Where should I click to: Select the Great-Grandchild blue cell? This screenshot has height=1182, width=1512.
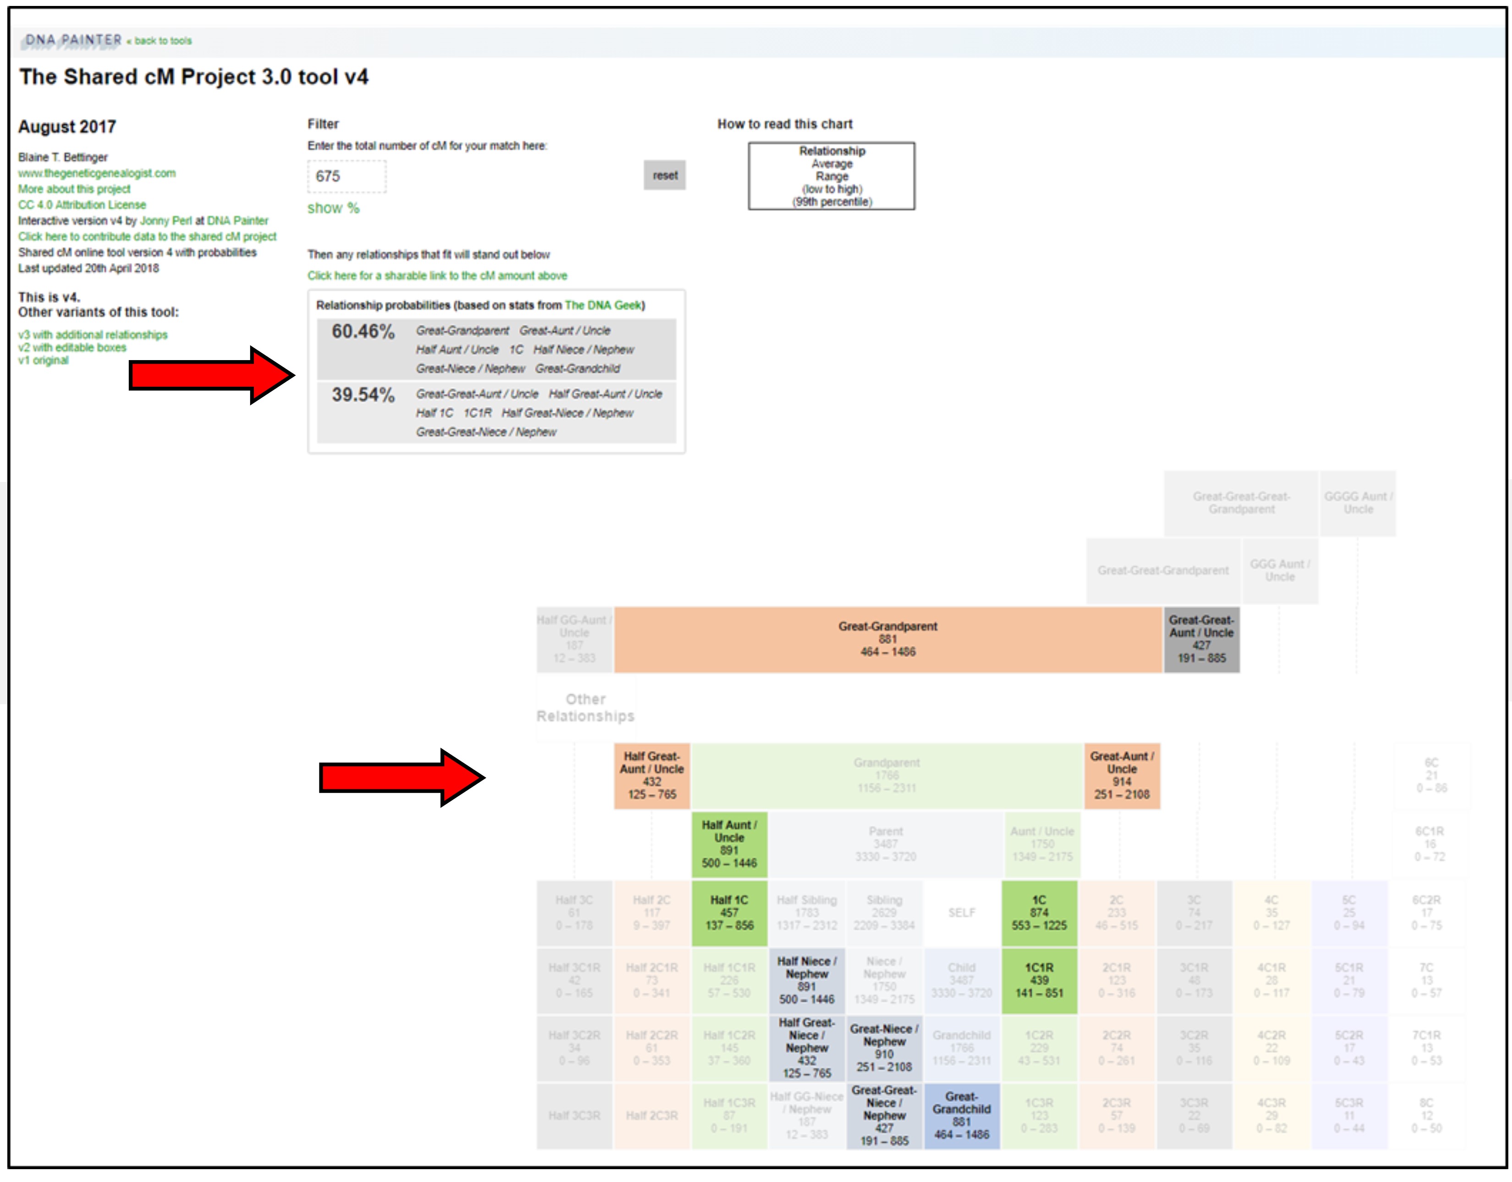click(962, 1116)
